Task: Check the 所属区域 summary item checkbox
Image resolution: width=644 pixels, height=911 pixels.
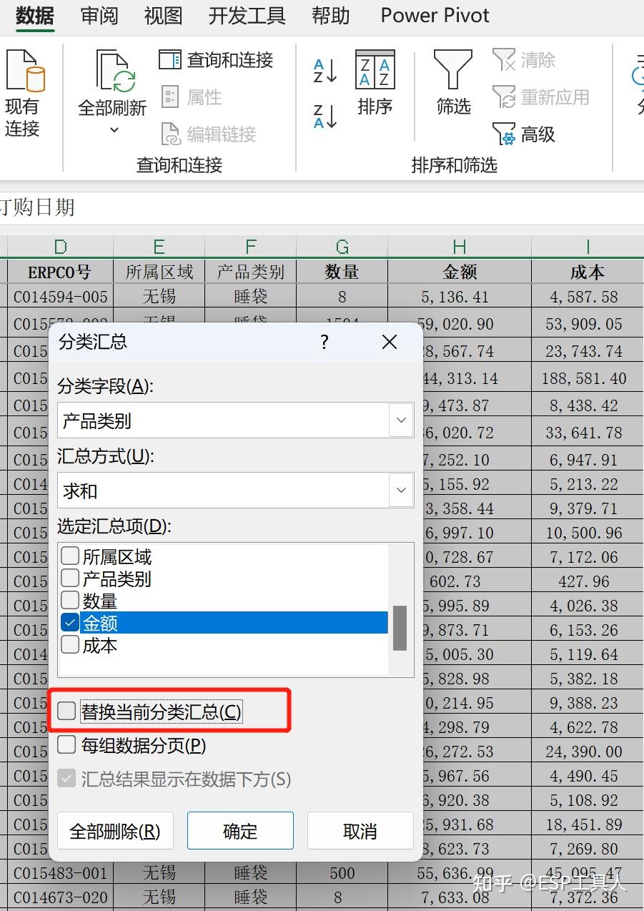Action: tap(70, 556)
